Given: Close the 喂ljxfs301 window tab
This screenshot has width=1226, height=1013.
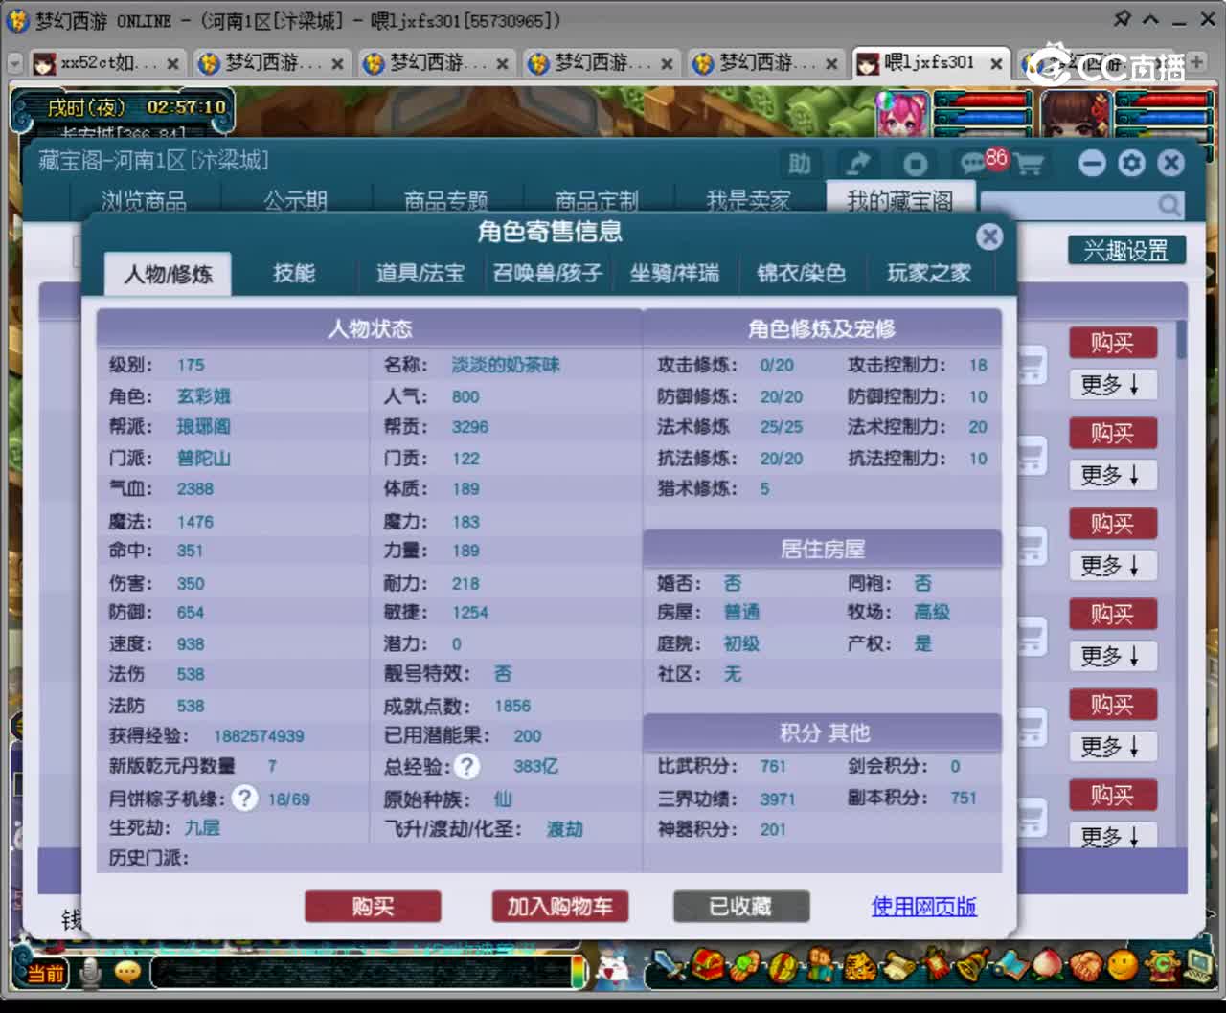Looking at the screenshot, I should point(996,64).
